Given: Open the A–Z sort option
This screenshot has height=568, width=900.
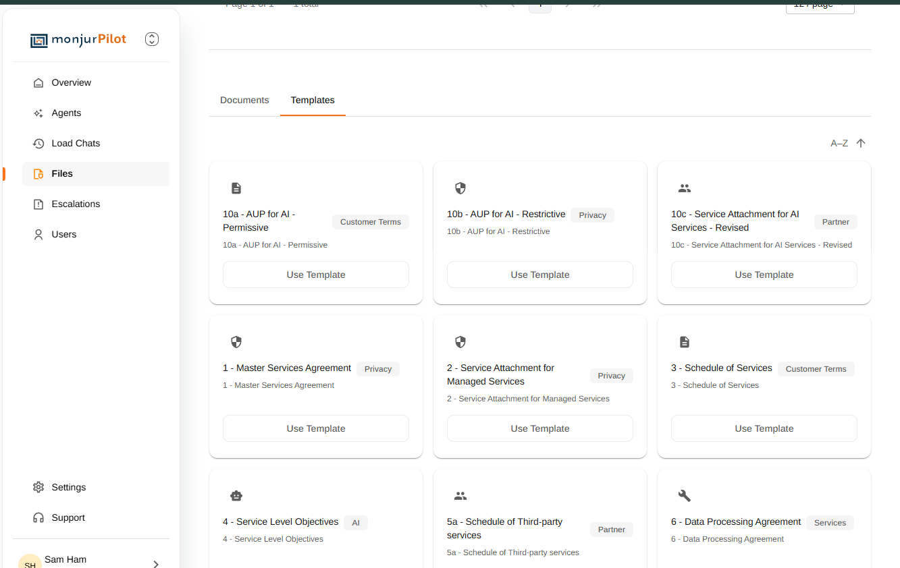Looking at the screenshot, I should [x=839, y=144].
